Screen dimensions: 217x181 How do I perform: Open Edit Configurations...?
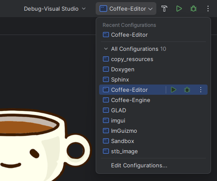pos(153,166)
